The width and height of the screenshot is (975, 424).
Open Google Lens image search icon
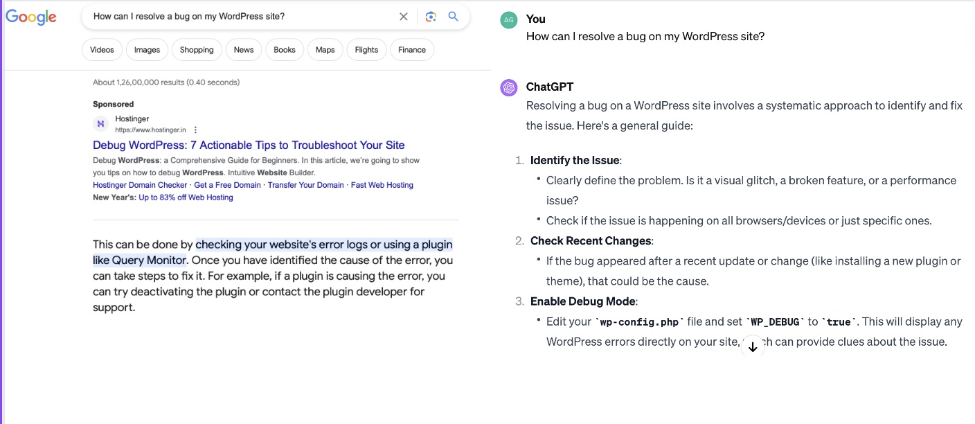pos(431,17)
